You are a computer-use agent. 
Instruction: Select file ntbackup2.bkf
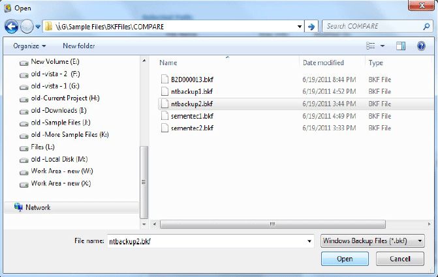[x=192, y=104]
